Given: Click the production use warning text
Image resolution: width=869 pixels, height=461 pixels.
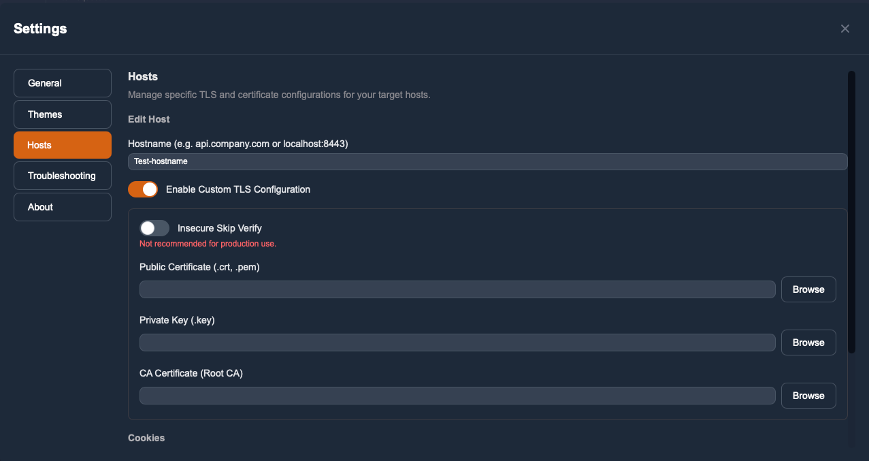Looking at the screenshot, I should coord(208,243).
